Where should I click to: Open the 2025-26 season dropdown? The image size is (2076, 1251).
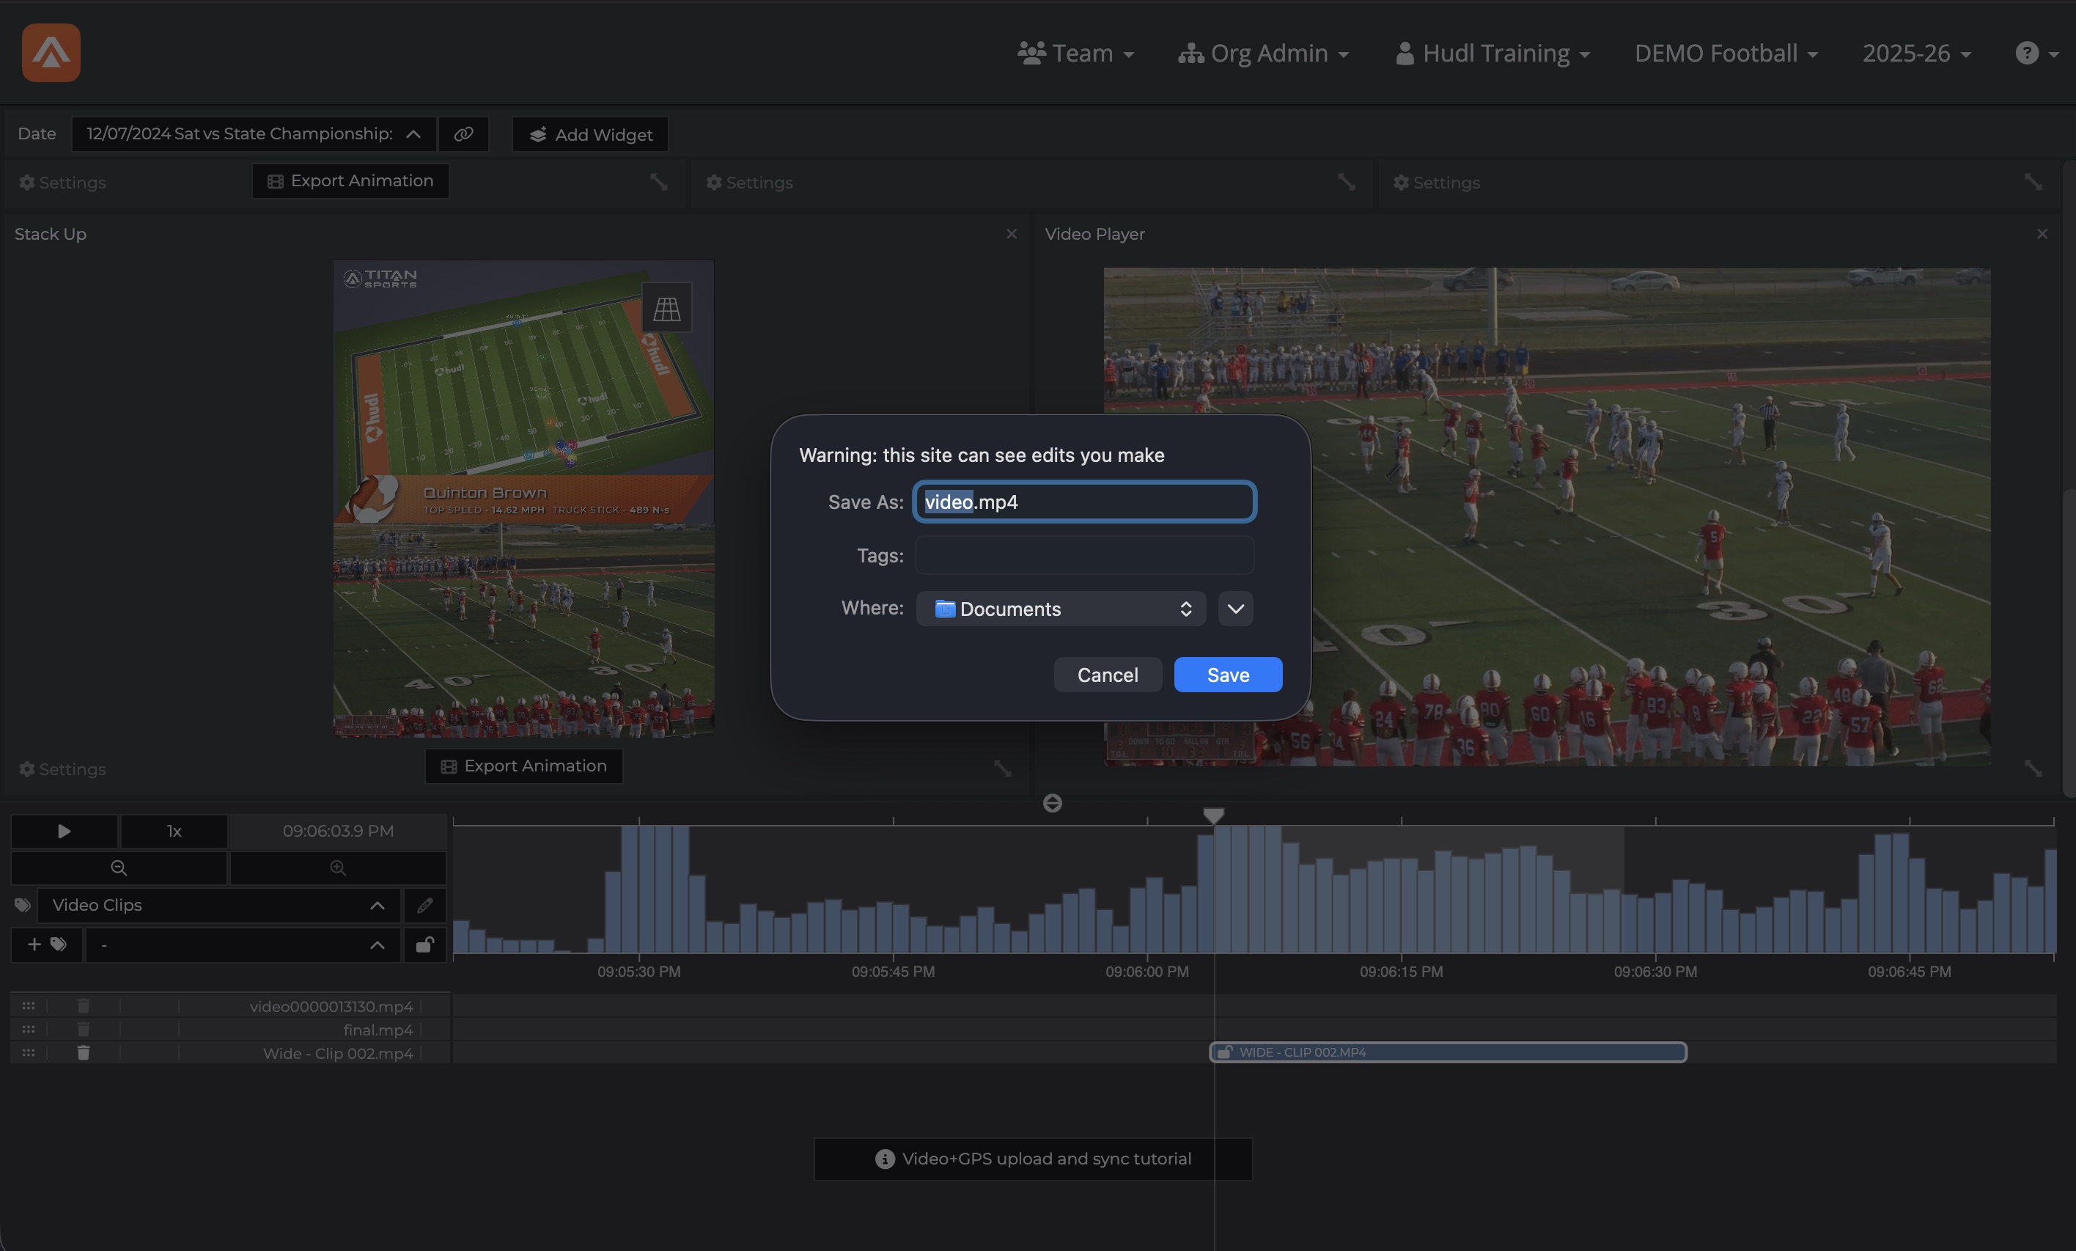tap(1916, 53)
